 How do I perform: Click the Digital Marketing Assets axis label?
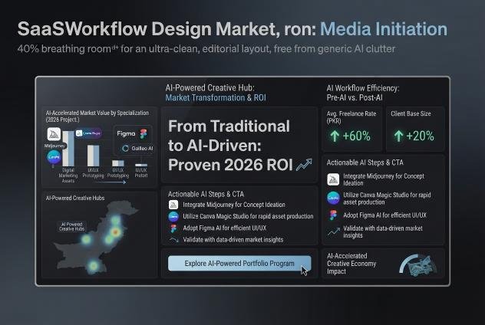pyautogui.click(x=68, y=176)
